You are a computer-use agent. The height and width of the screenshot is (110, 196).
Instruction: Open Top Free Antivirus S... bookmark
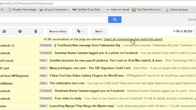coord(147,9)
